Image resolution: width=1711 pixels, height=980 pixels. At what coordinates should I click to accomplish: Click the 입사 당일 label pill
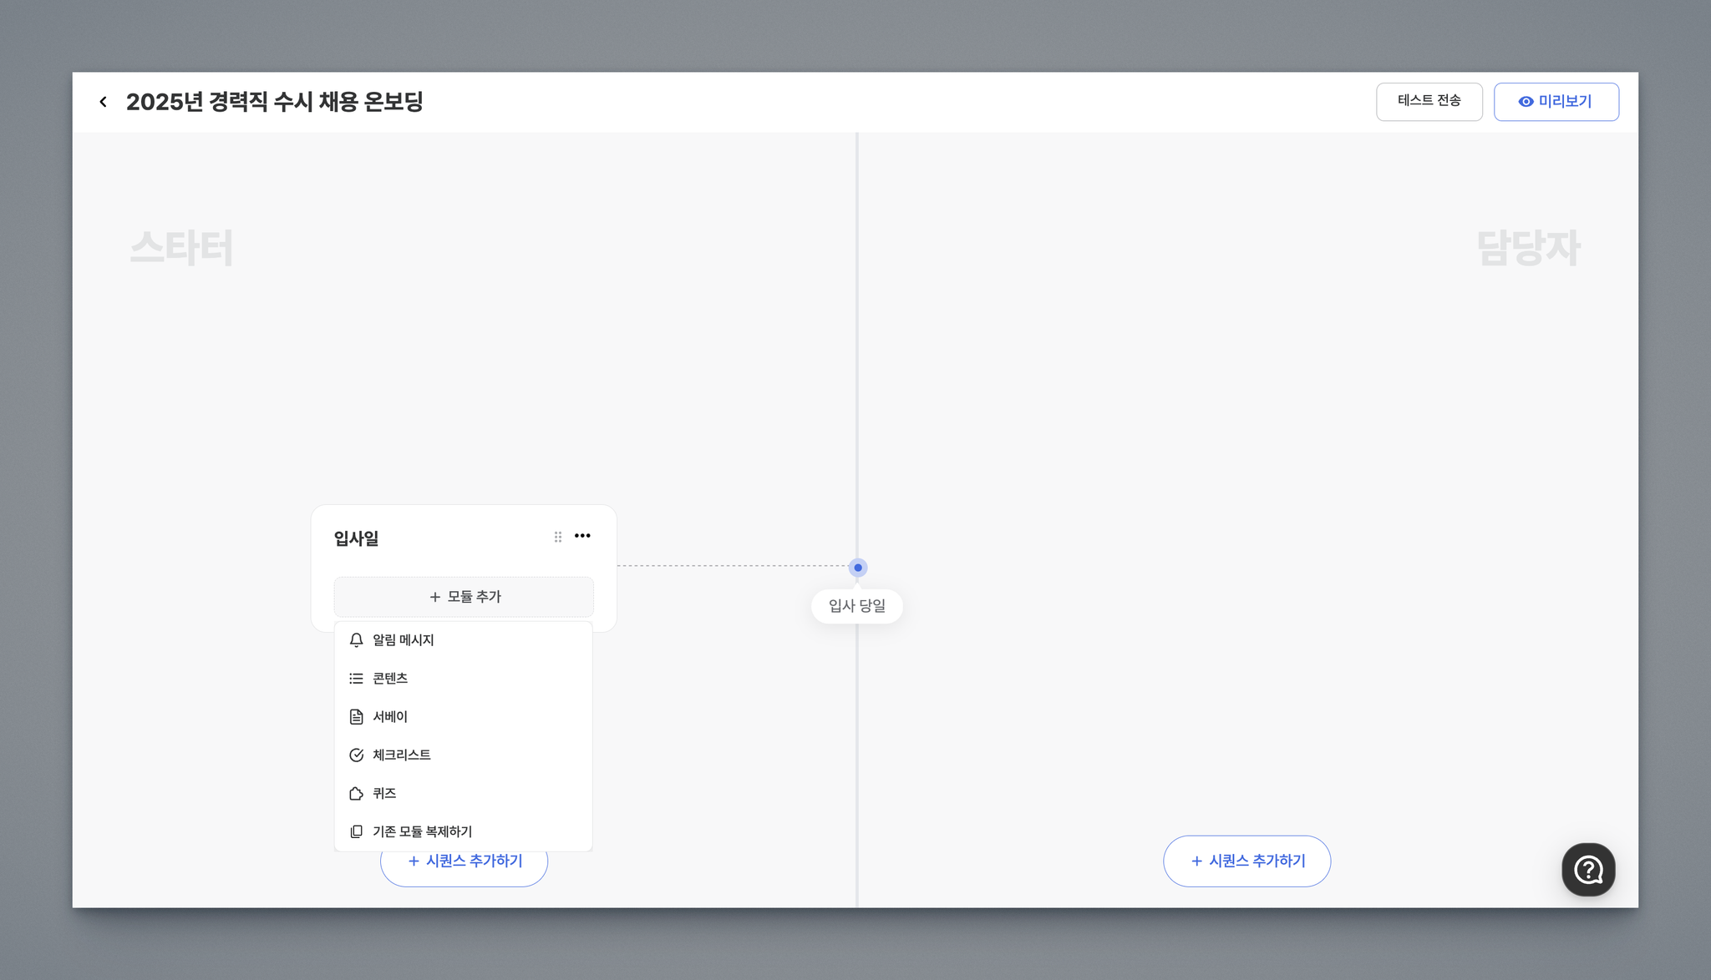tap(857, 606)
